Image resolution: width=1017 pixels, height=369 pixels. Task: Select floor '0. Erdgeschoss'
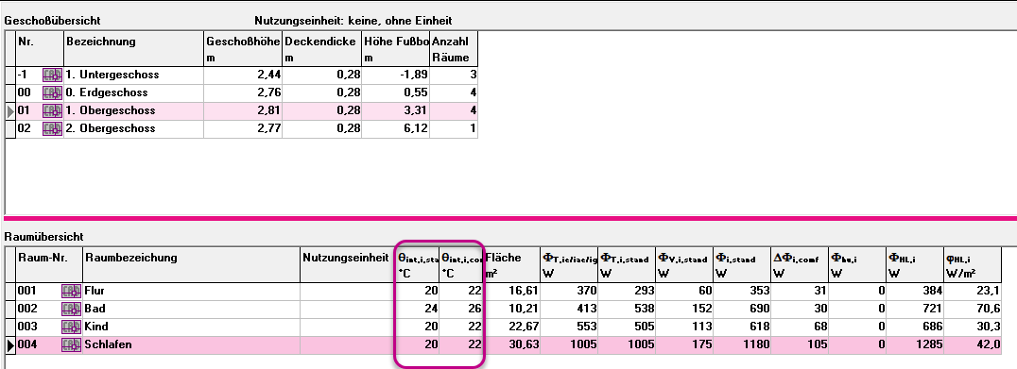pos(107,92)
